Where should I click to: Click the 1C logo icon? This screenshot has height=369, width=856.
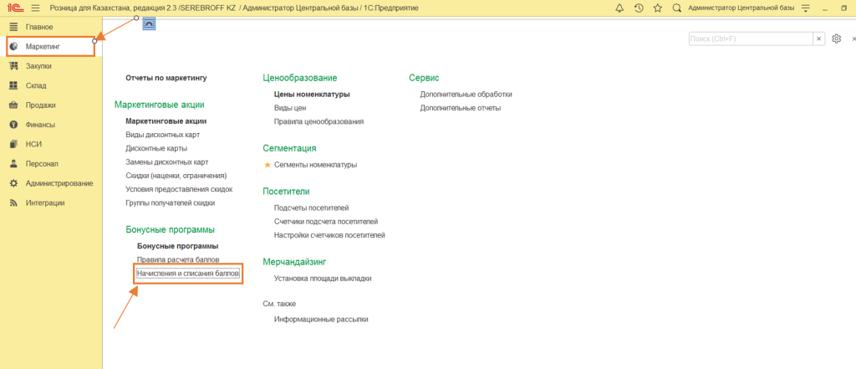click(x=15, y=8)
